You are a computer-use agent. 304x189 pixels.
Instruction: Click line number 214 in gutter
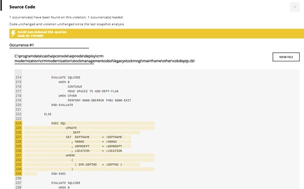pos(19,77)
